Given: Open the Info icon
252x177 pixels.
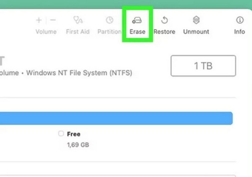Looking at the screenshot, I should tap(240, 20).
